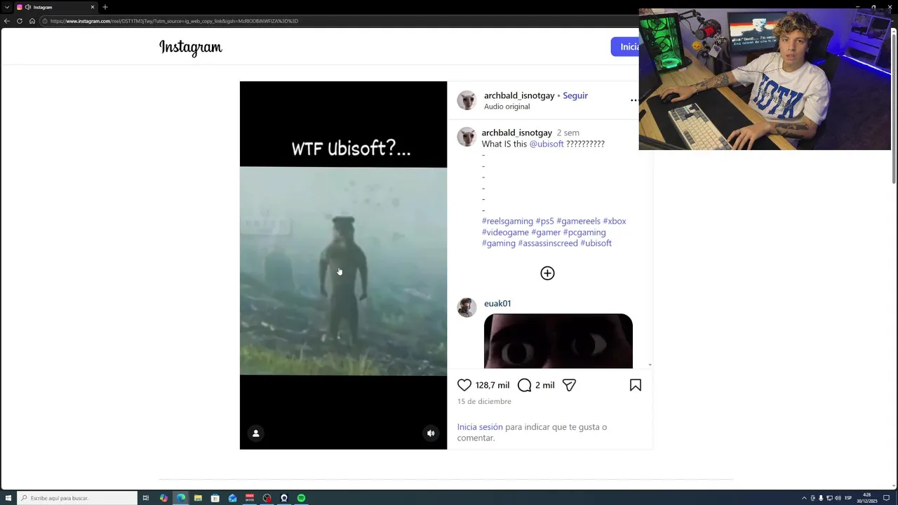Open a new browser tab
Screen dimensions: 898x505
pos(105,7)
